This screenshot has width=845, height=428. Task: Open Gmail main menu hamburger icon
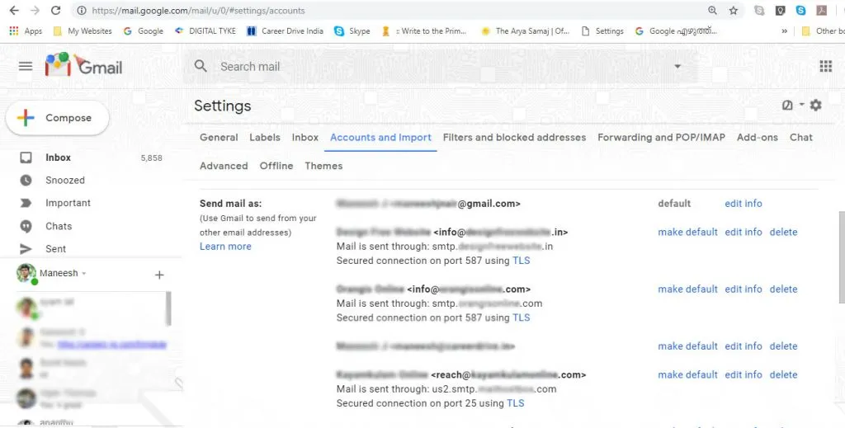pos(26,66)
